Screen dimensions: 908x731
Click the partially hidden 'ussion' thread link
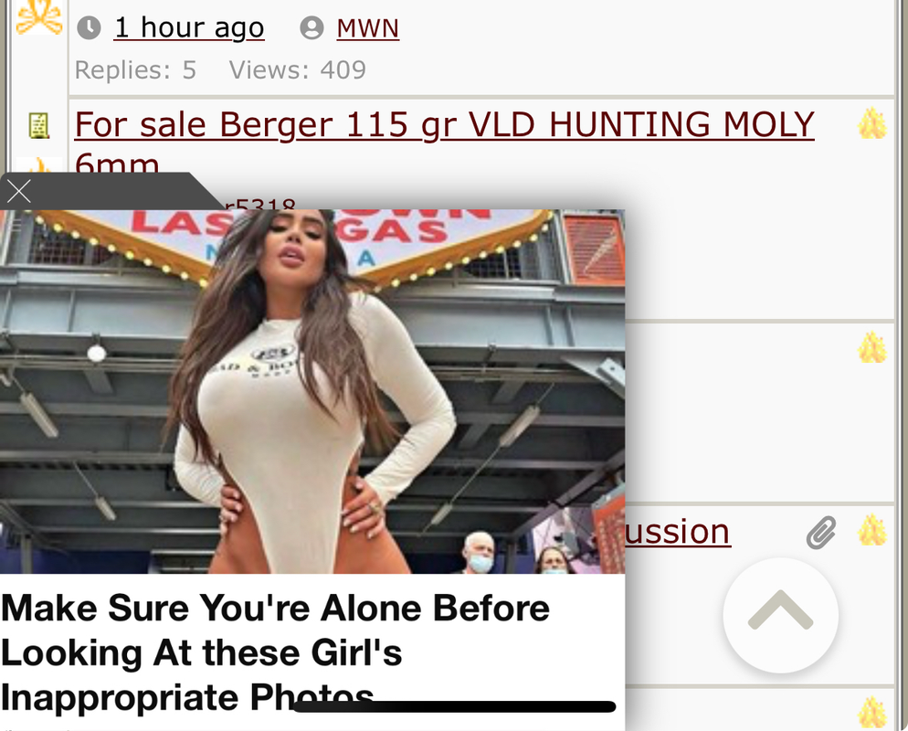point(678,531)
